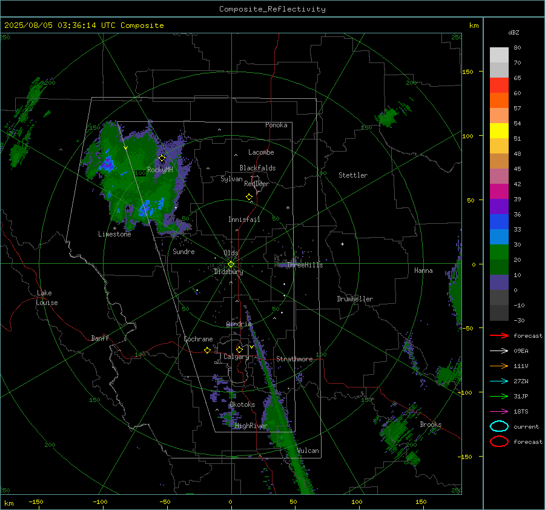Viewport: 545px width, 510px height.
Task: Click the yellow diamond marker below RedDeer
Action: coord(249,197)
